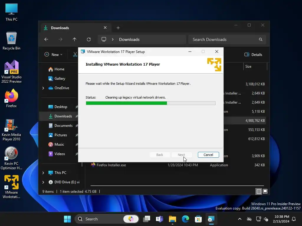Open Videos in navigation pane
The image size is (302, 226).
pos(60,154)
